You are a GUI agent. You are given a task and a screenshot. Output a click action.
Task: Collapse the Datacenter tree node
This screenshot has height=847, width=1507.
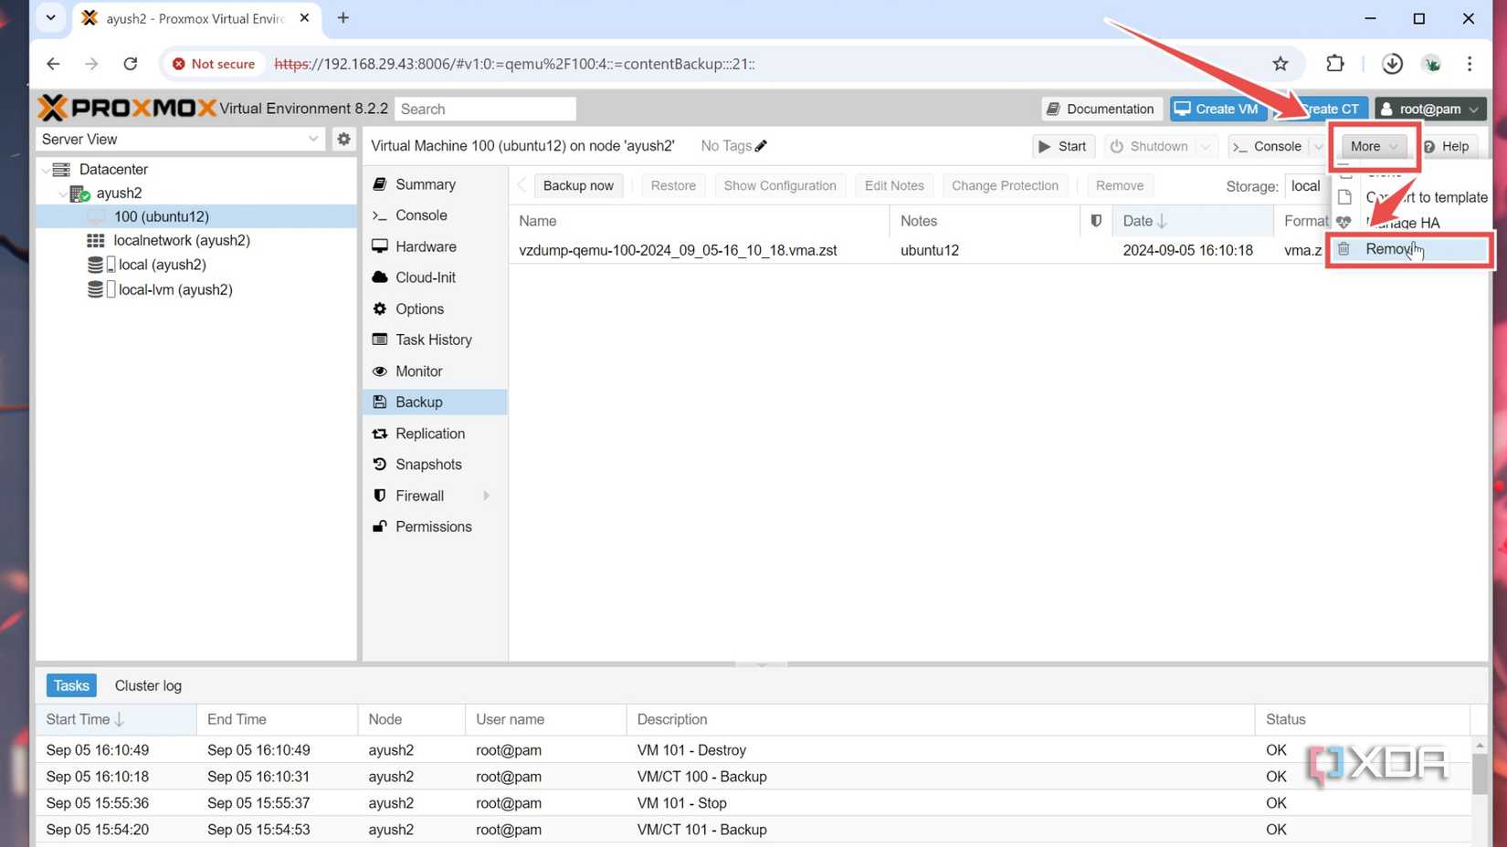point(47,170)
